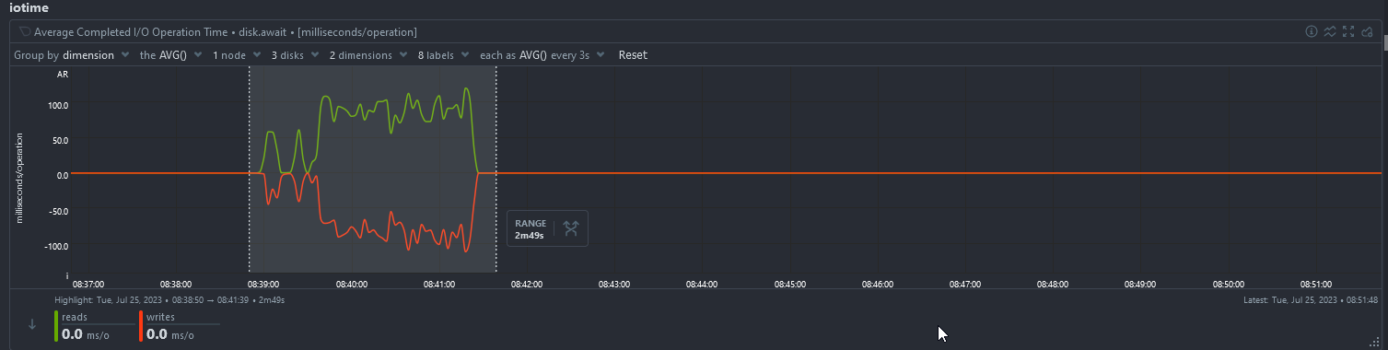The image size is (1388, 350).
Task: Open the chart information icon
Action: coord(1312,31)
